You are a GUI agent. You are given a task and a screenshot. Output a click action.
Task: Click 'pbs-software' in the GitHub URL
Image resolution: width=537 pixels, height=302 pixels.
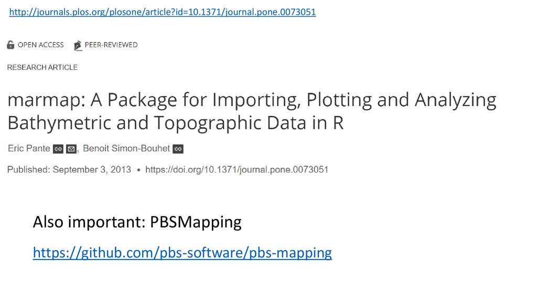click(201, 253)
